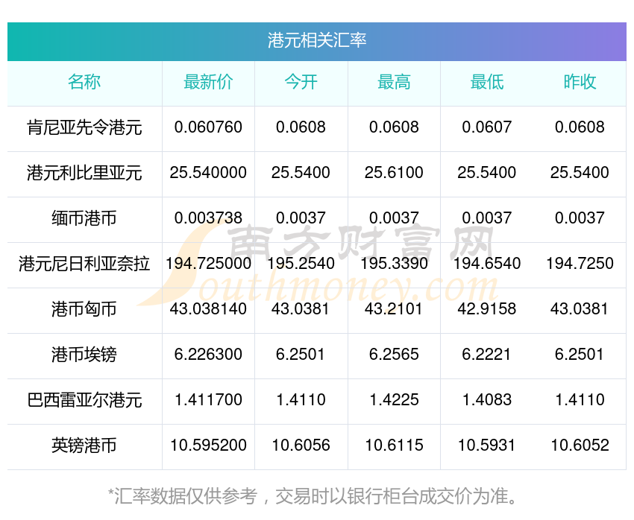The width and height of the screenshot is (634, 520).
Task: Click the 最高 column header
Action: click(394, 82)
